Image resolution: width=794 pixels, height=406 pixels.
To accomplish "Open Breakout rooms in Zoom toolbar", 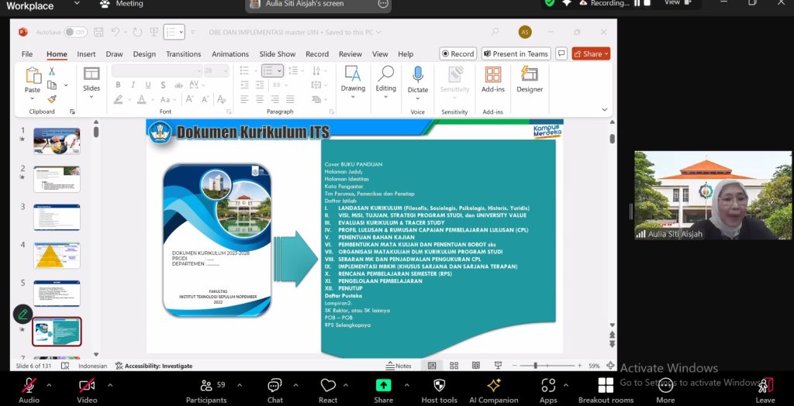I will (606, 391).
